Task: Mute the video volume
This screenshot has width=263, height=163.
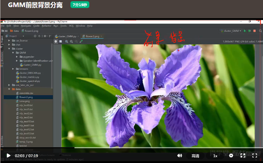Action: pyautogui.click(x=180, y=156)
